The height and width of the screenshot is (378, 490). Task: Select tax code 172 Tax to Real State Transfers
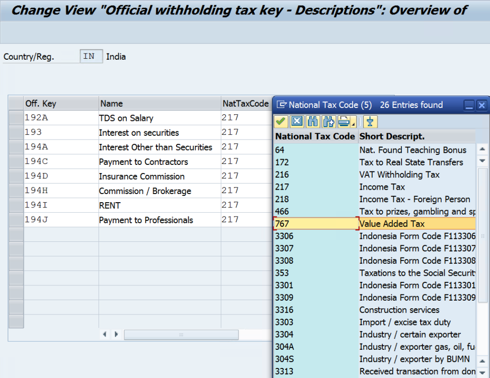[x=375, y=162]
